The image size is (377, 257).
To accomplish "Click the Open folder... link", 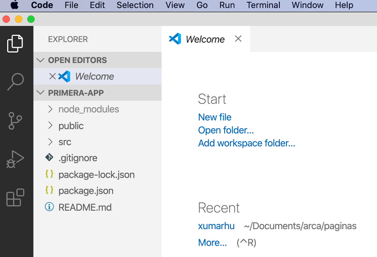I will (226, 130).
